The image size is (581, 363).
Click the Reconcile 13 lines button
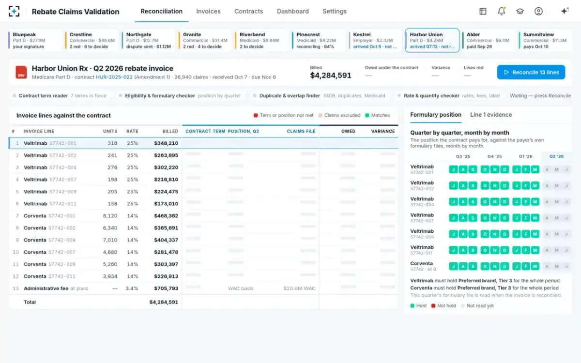[x=531, y=72]
